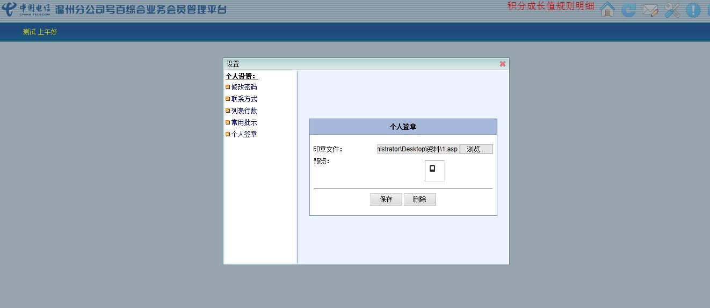Viewport: 710px width, 308px height.
Task: Click the blue exclamation notice icon
Action: [693, 10]
